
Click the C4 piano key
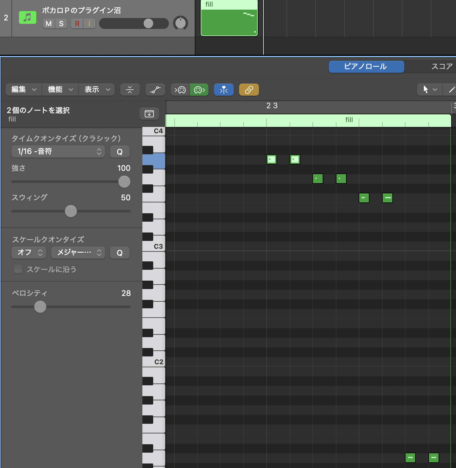coord(154,131)
